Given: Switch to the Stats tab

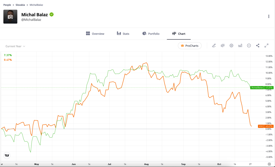Looking at the screenshot, I should tap(123, 34).
